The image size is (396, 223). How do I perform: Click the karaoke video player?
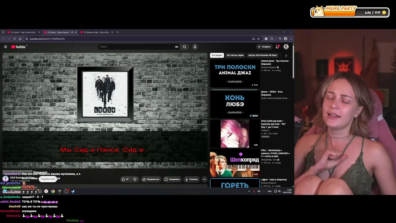(x=105, y=111)
